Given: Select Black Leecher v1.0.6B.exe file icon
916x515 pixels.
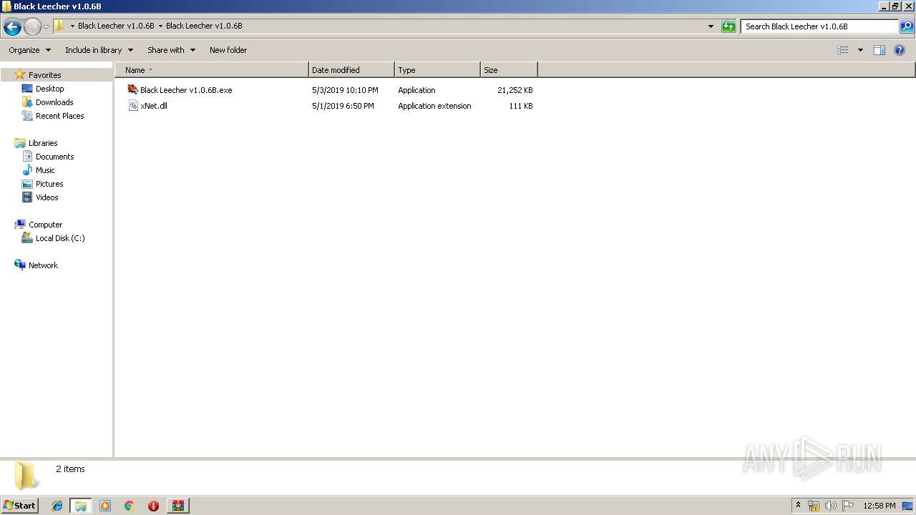Looking at the screenshot, I should (x=132, y=89).
